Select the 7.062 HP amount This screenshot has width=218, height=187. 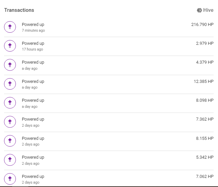pyautogui.click(x=205, y=177)
